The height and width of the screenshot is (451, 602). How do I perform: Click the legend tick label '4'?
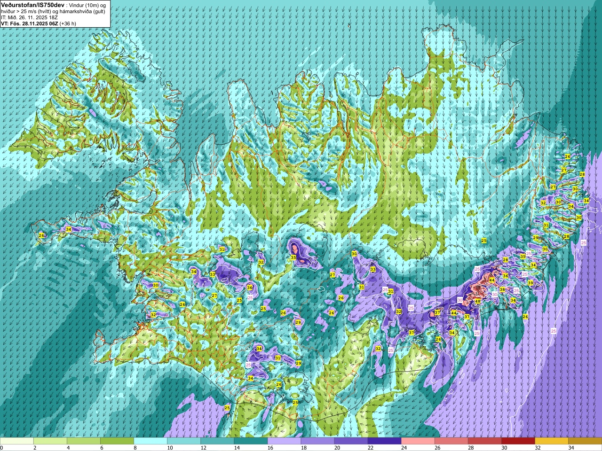tap(68, 448)
